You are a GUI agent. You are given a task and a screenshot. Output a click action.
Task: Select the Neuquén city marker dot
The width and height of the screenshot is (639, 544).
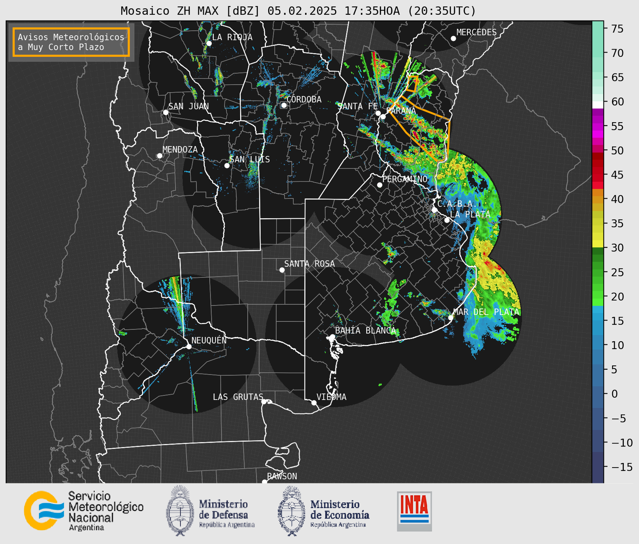[x=189, y=347]
